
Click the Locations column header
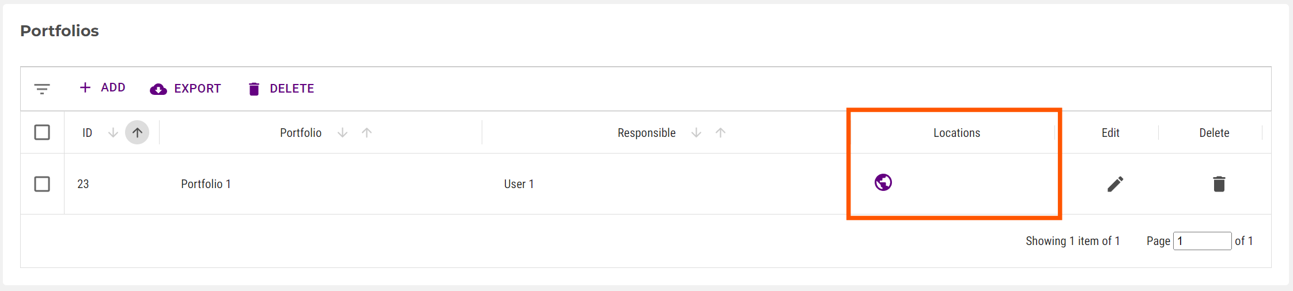(x=956, y=133)
